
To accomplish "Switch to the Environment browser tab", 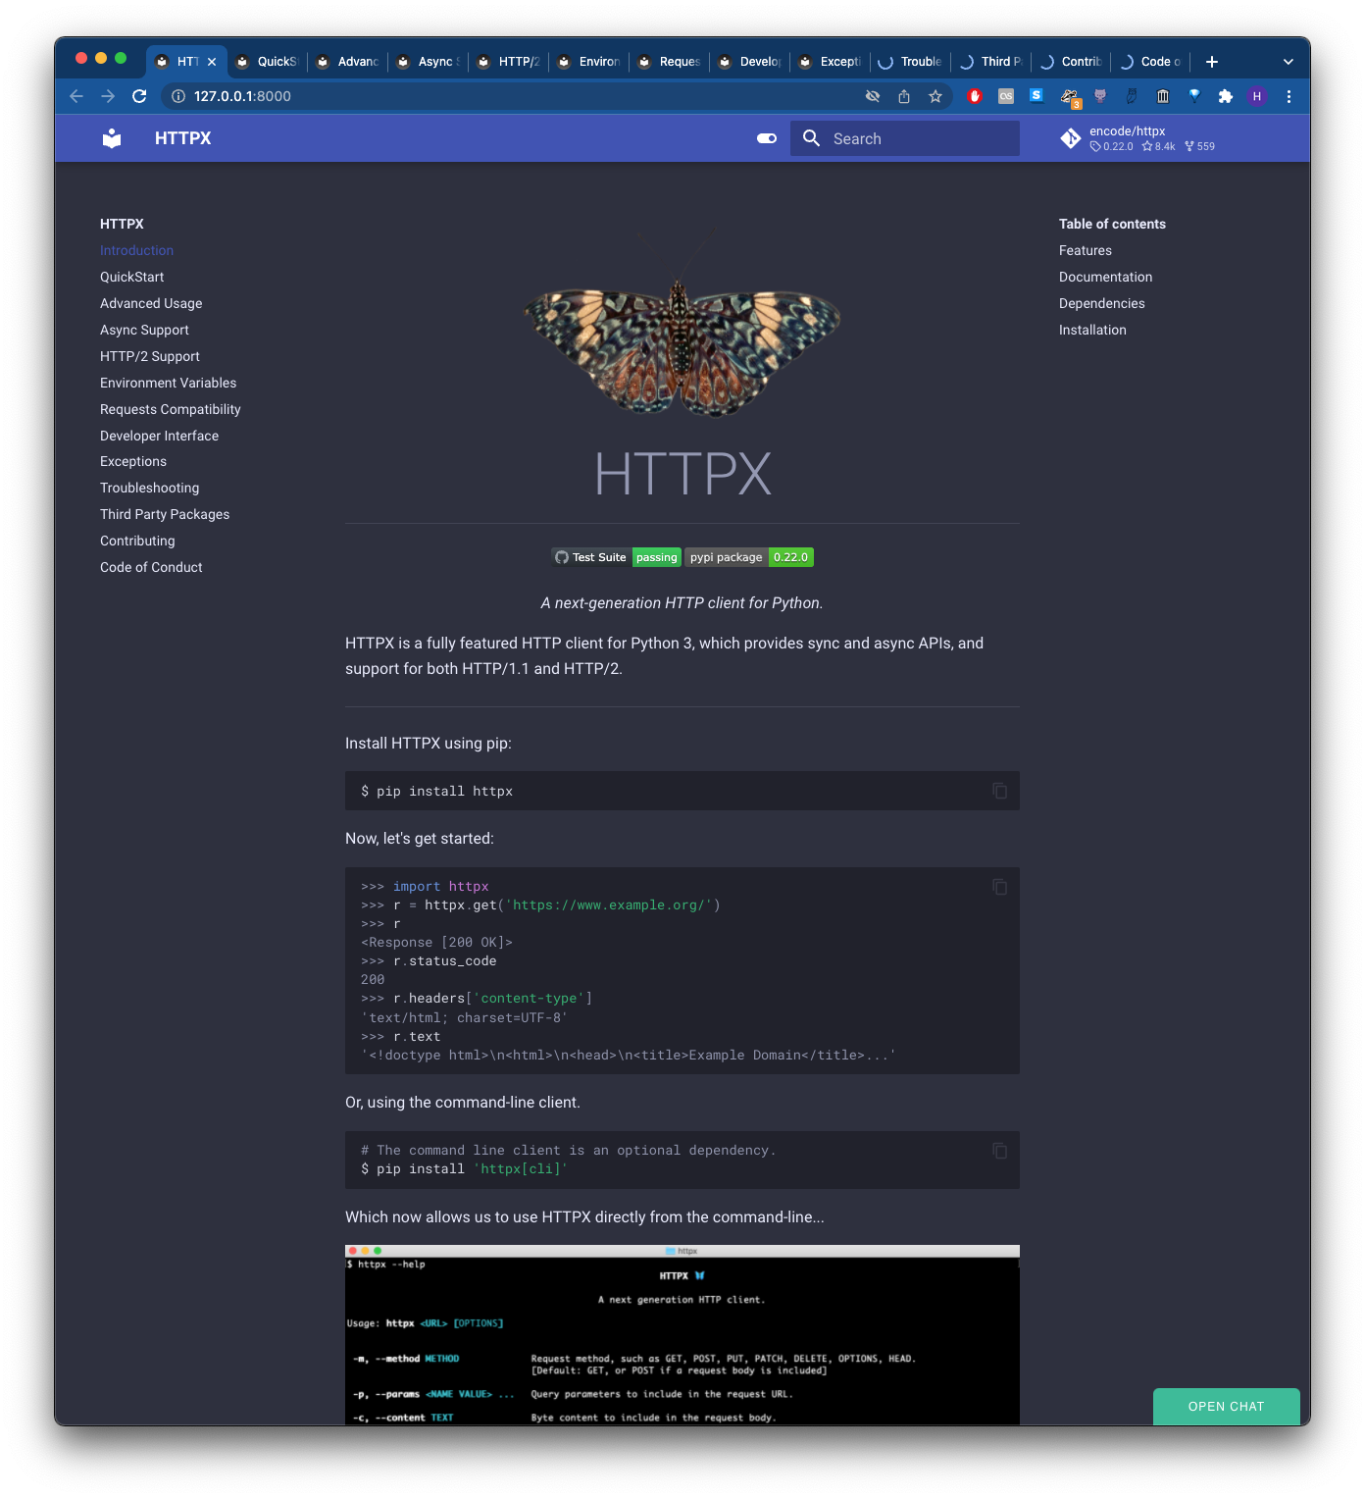I will pyautogui.click(x=589, y=62).
